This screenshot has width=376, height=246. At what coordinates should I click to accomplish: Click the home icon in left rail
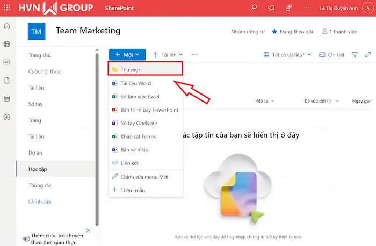7,26
